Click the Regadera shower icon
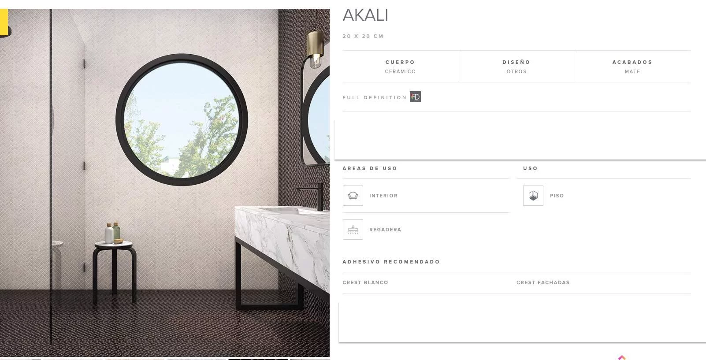706x360 pixels. pos(353,230)
